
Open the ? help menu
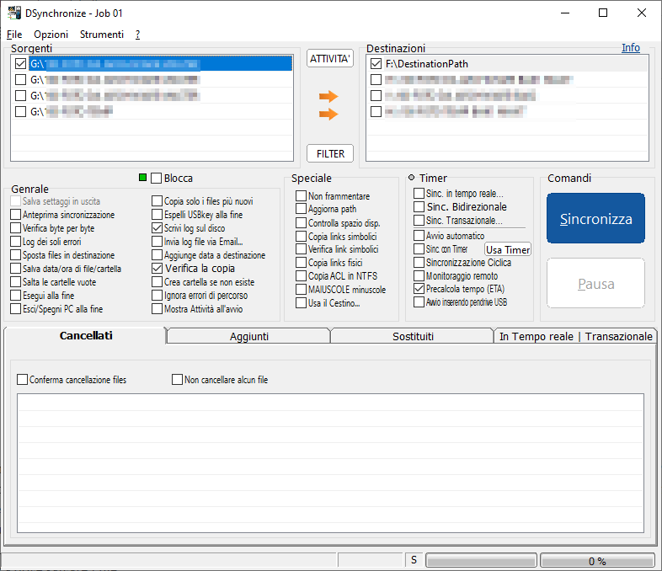137,35
